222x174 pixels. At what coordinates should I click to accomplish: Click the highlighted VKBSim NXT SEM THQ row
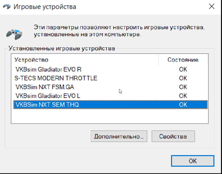[47, 105]
